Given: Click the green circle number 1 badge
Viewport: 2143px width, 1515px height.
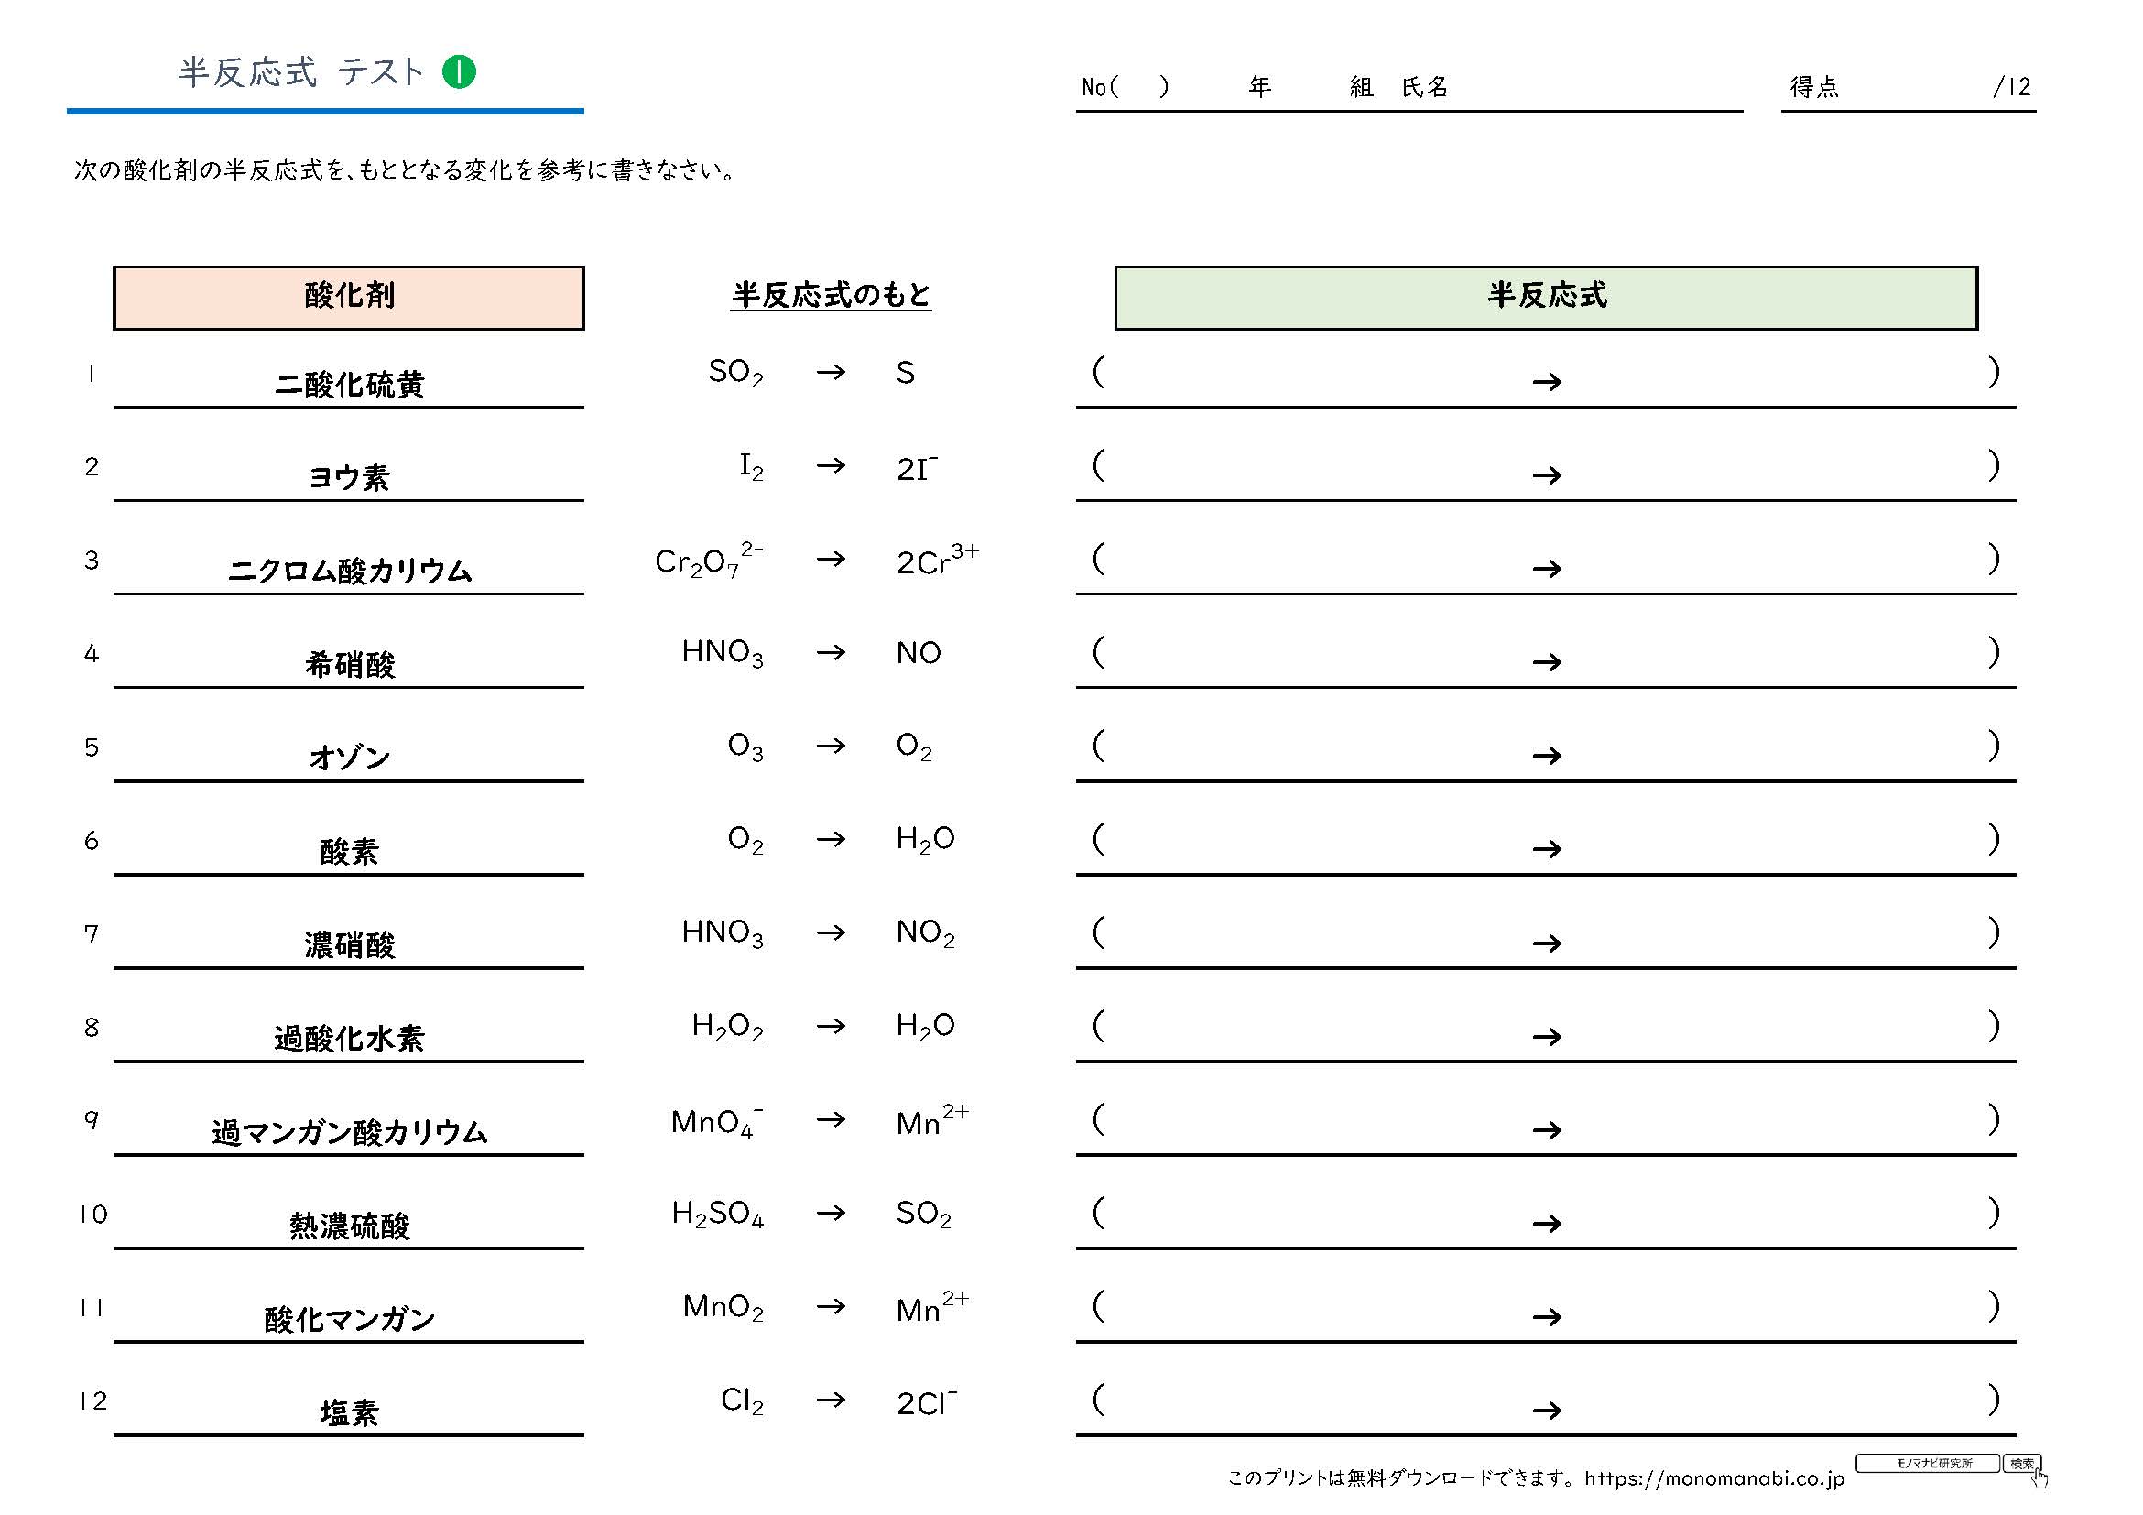Looking at the screenshot, I should (458, 71).
